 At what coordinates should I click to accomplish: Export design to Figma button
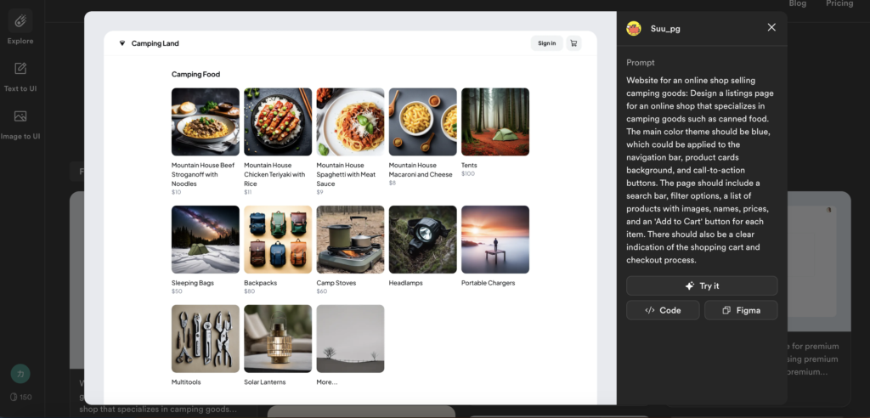741,310
